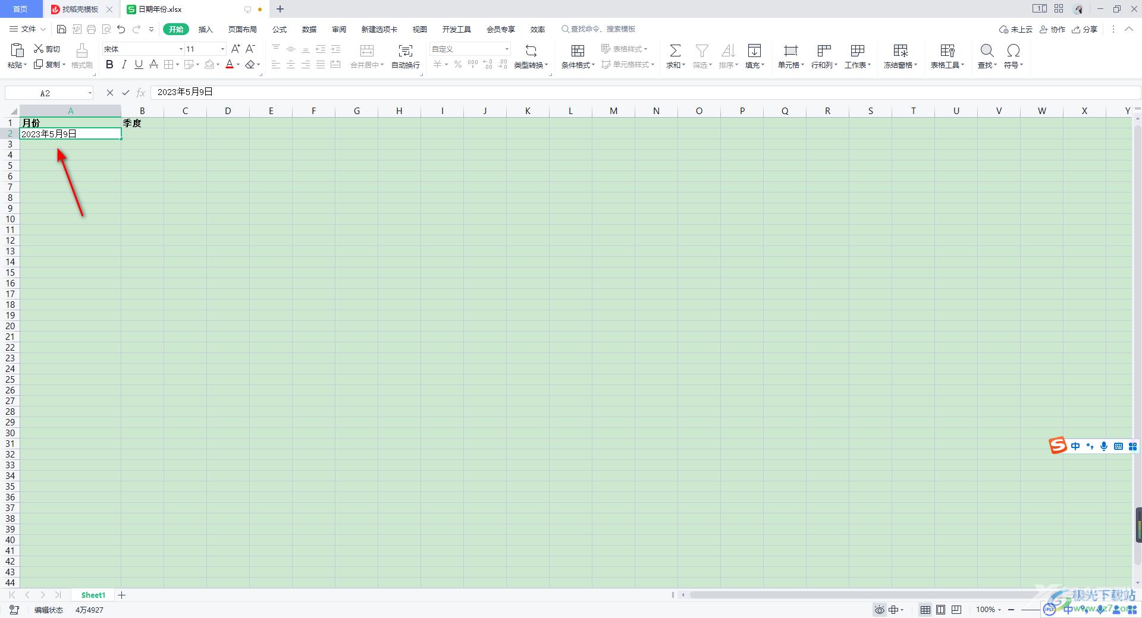
Task: Click the Save icon in quick access toolbar
Action: coord(61,29)
